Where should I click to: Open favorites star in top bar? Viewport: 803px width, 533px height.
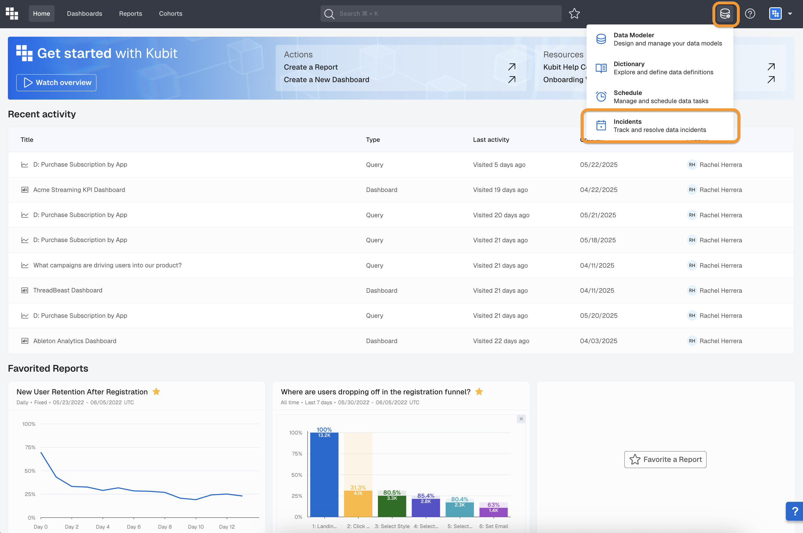pyautogui.click(x=574, y=14)
